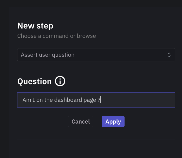
Task: Discard the new step with Cancel
Action: (81, 121)
